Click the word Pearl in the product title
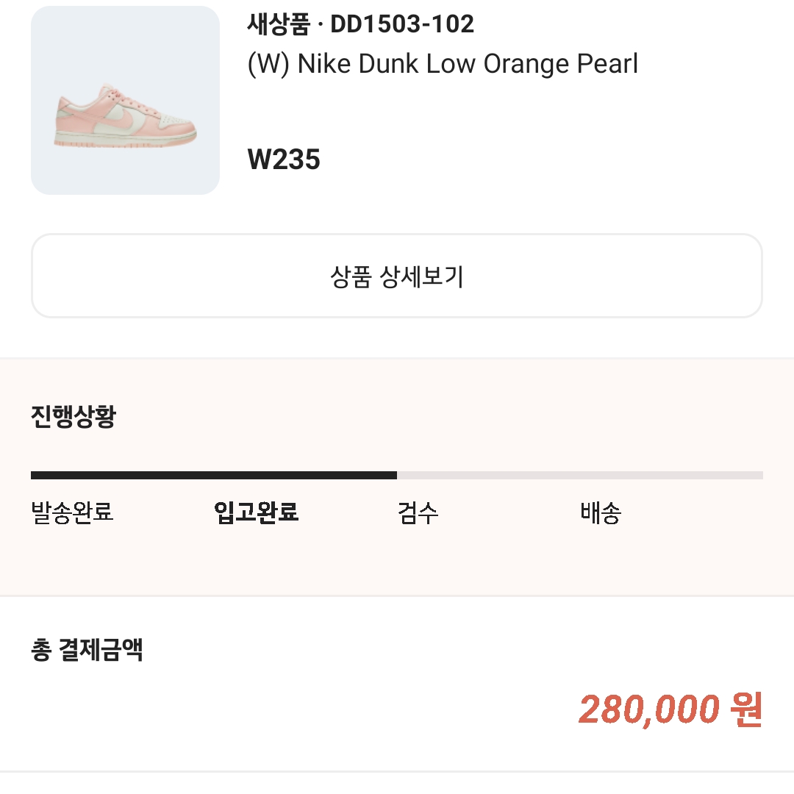Viewport: 794px width, 794px height. [608, 64]
